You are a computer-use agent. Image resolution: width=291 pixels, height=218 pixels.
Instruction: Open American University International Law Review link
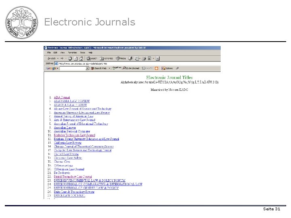pos(82,112)
